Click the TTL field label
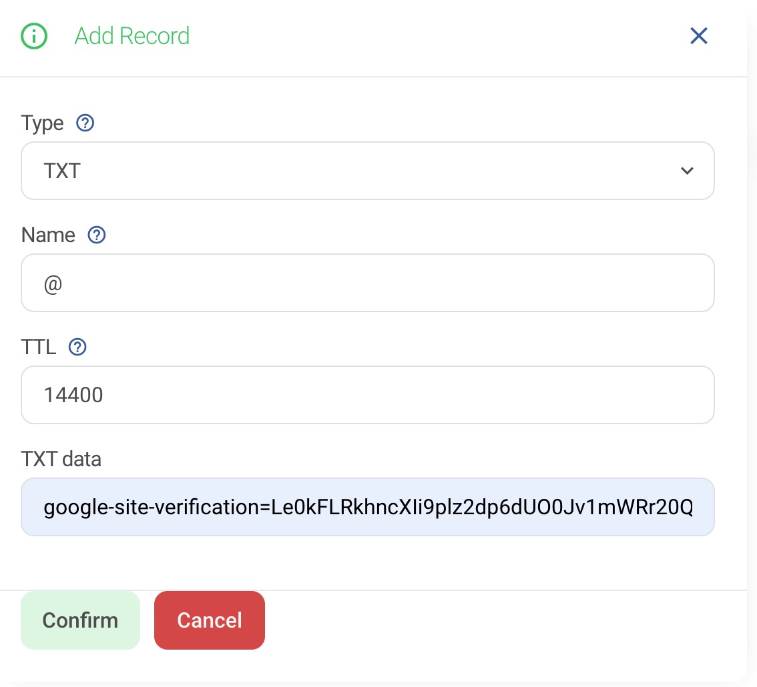 click(39, 348)
